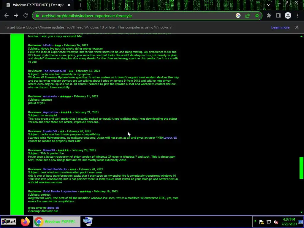The image size is (304, 228).
Task: Open reviewer enterwebs's profile
Action: point(50,96)
